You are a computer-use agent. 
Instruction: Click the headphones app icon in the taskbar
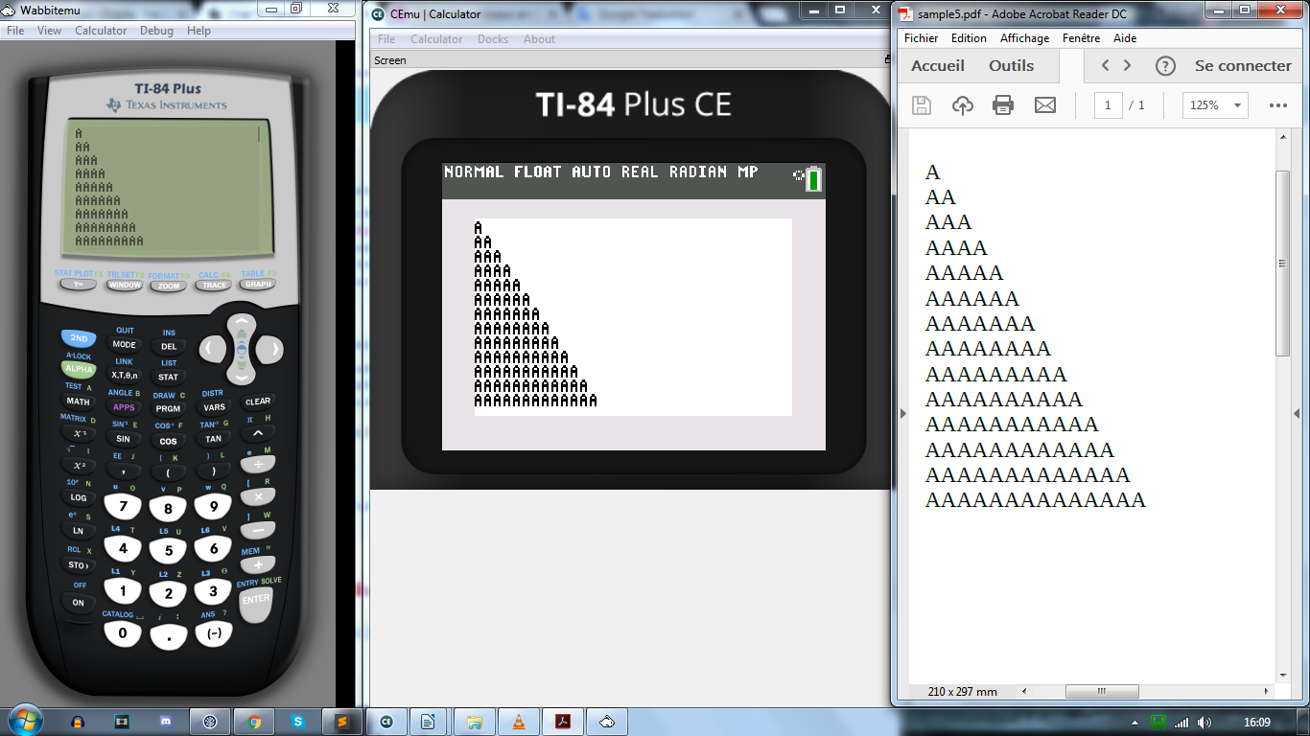tap(78, 722)
